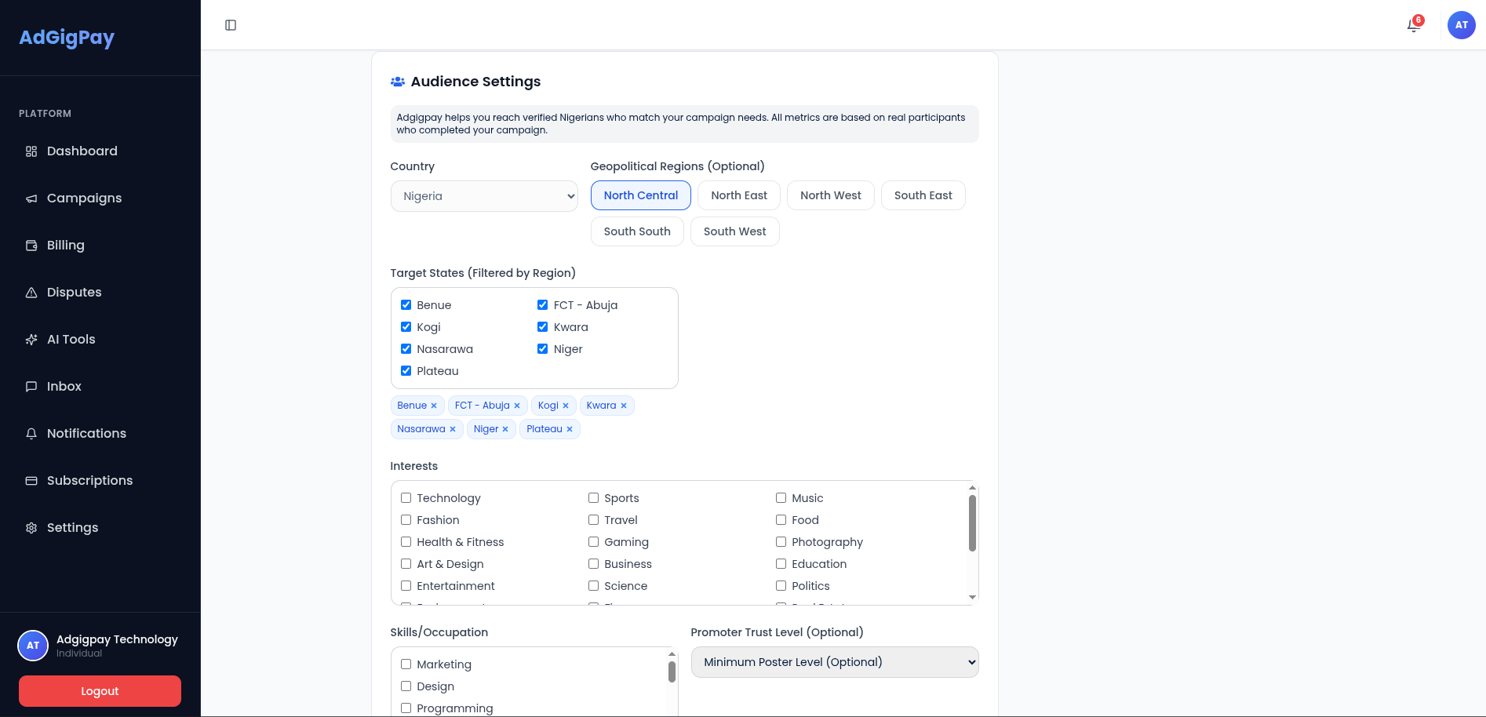Uncheck the Niger state checkbox
The height and width of the screenshot is (717, 1486).
pyautogui.click(x=542, y=349)
